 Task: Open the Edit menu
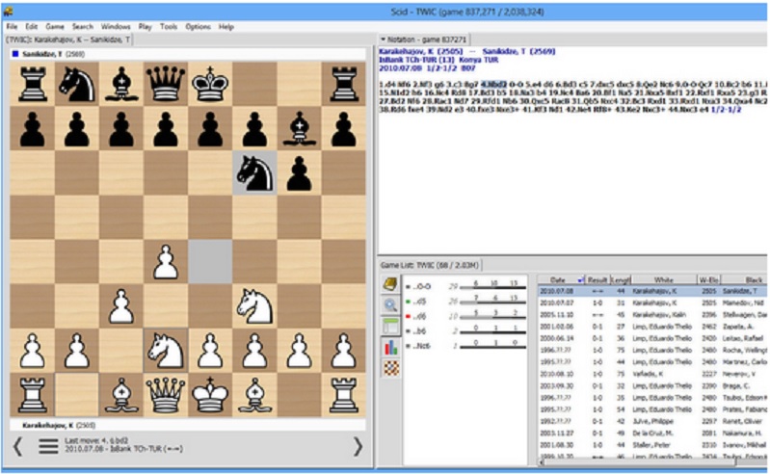pos(32,27)
